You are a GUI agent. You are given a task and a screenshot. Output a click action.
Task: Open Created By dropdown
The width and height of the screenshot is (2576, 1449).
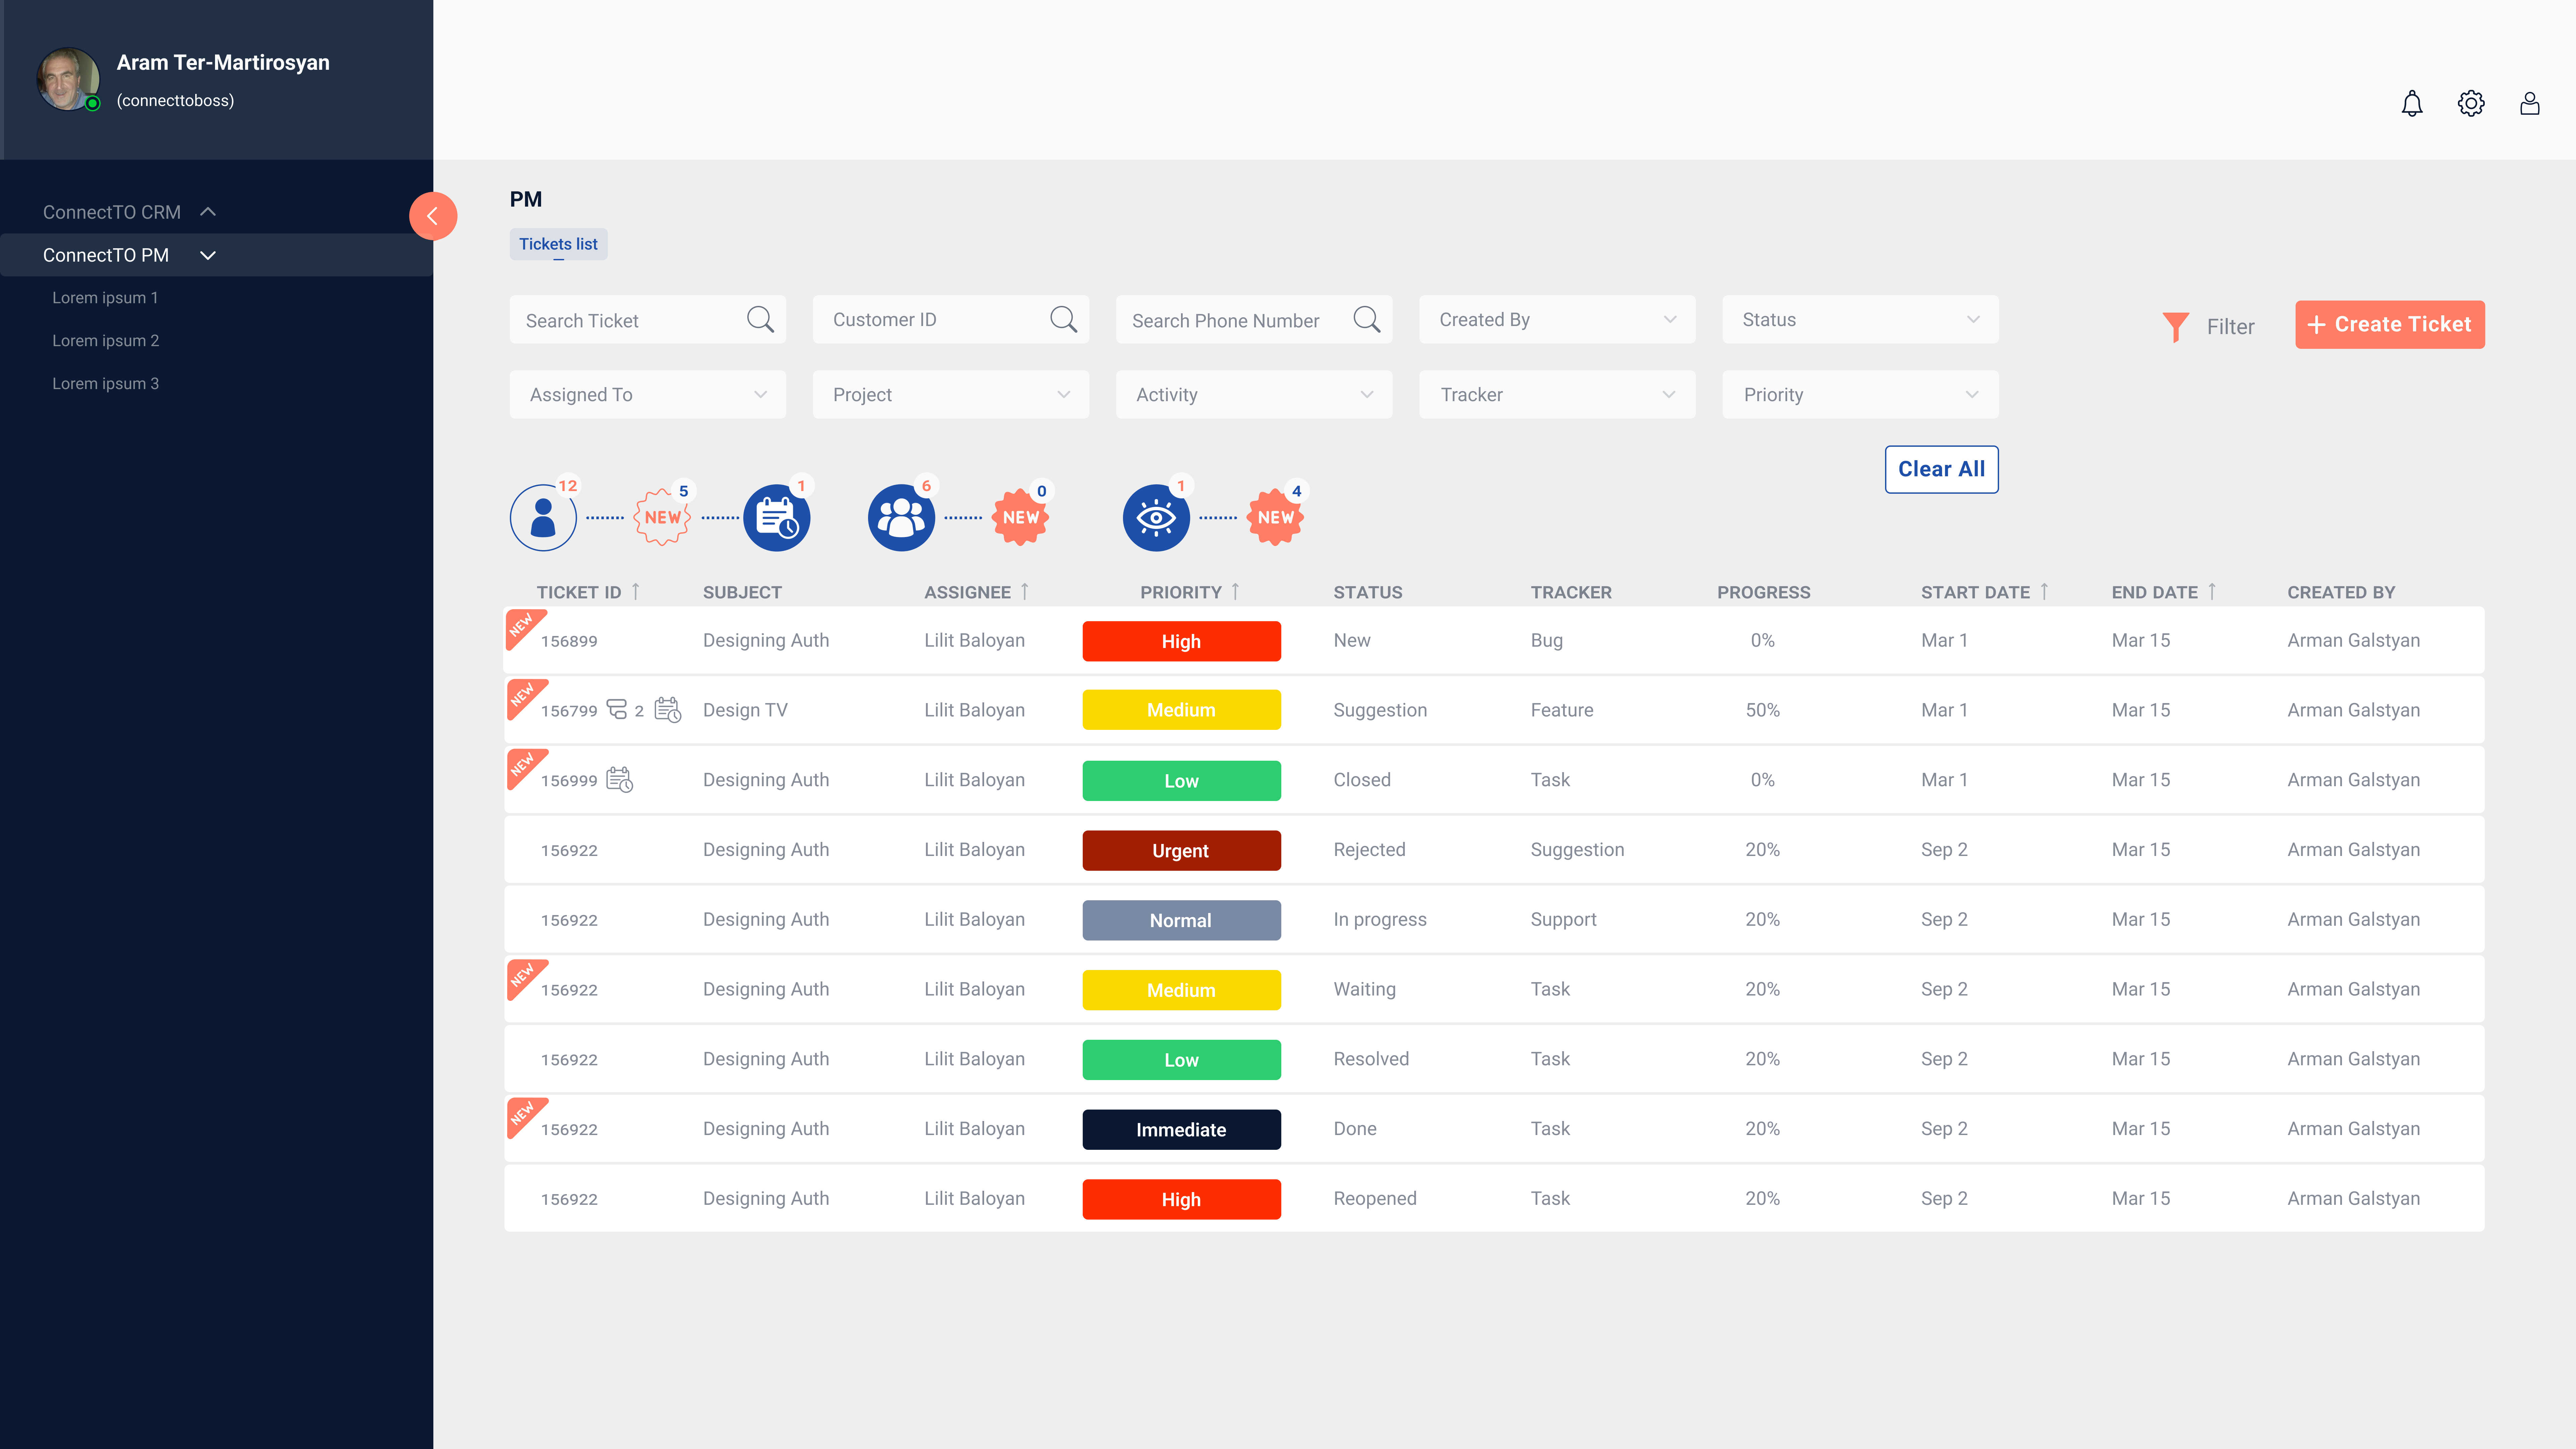pos(1557,319)
